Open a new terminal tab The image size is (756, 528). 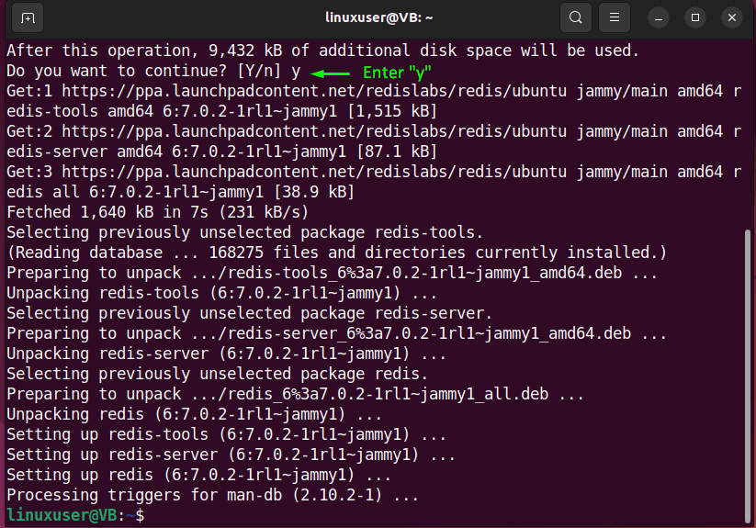[x=28, y=18]
